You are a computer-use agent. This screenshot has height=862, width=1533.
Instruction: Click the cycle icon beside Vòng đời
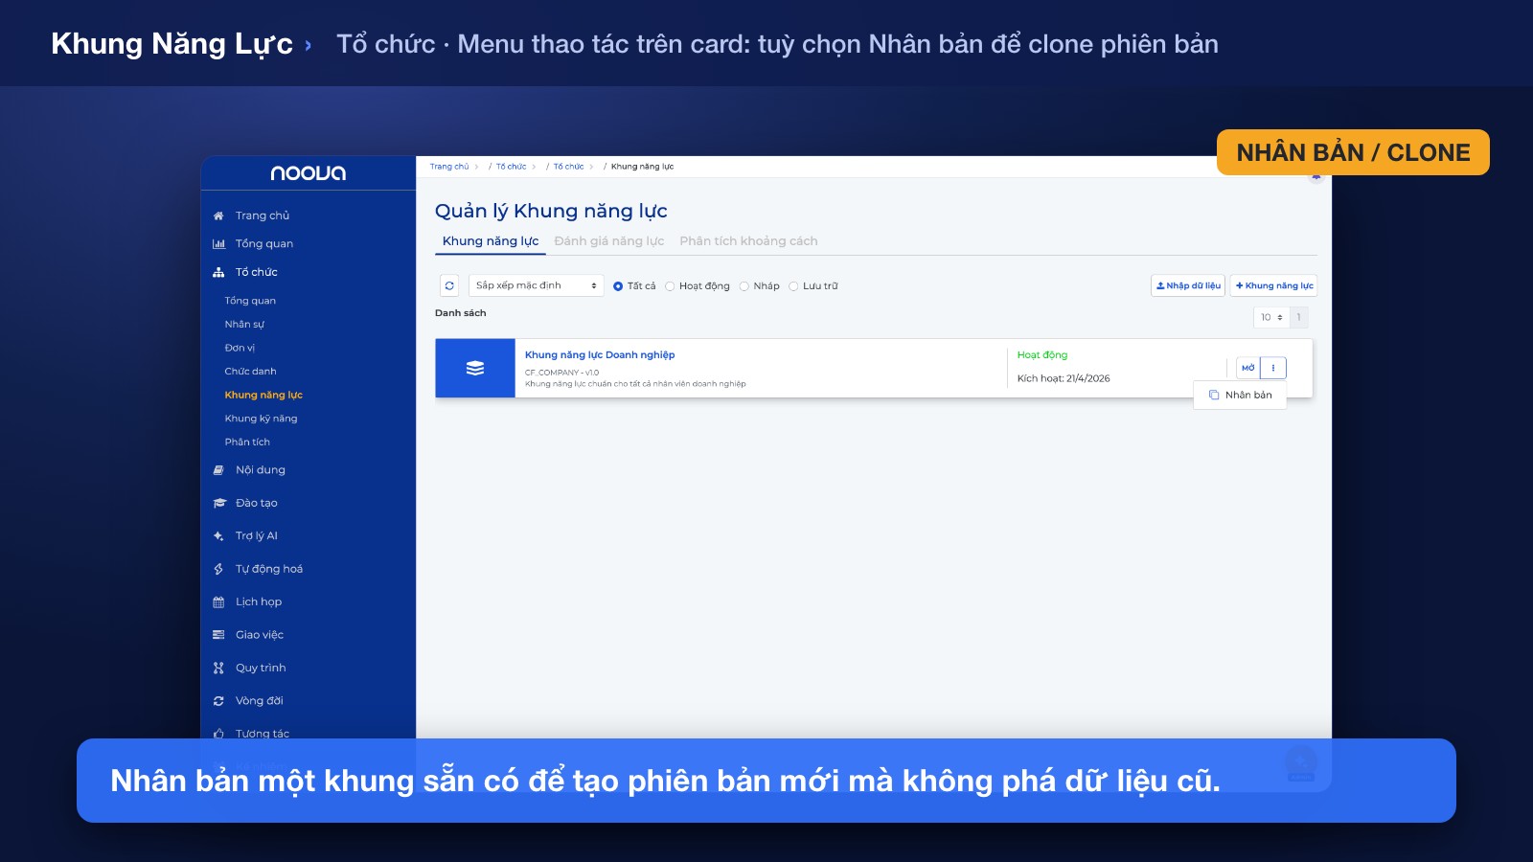[218, 701]
